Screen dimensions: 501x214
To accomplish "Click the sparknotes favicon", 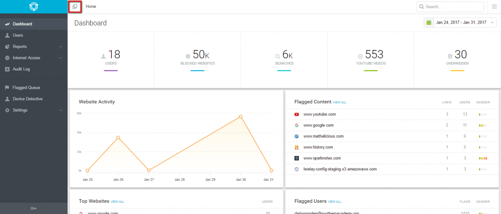I will (296, 158).
